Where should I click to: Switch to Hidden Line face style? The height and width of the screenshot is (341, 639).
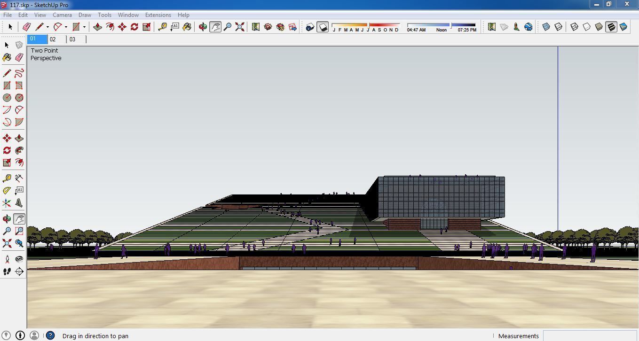point(587,27)
